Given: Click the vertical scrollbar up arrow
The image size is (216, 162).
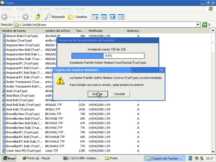Looking at the screenshot, I should tap(213, 30).
